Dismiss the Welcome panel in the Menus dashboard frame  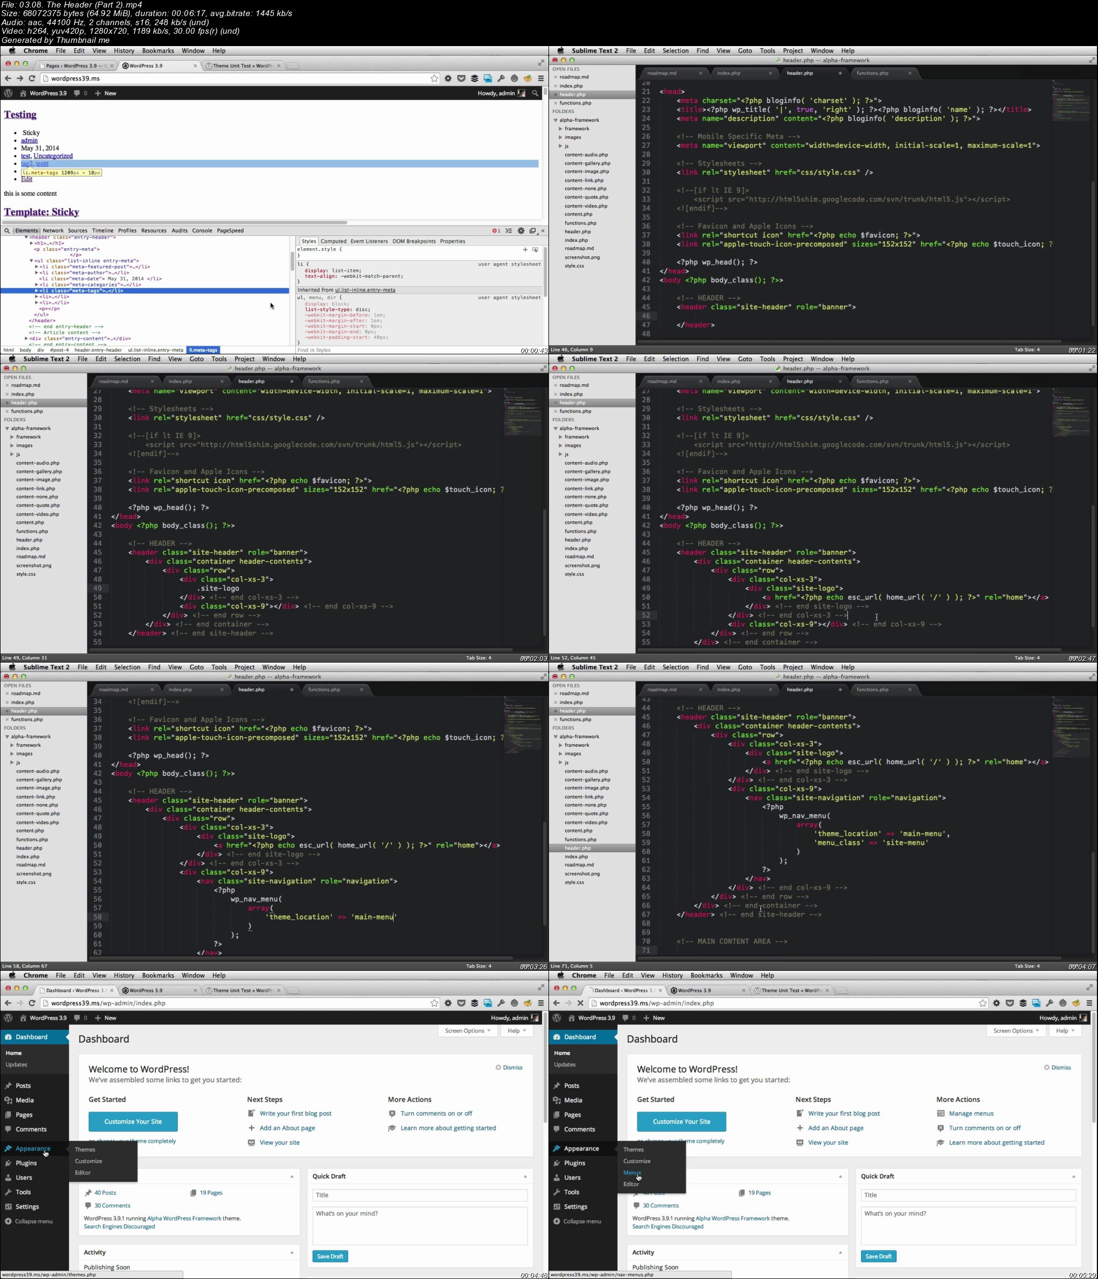pos(1057,1067)
